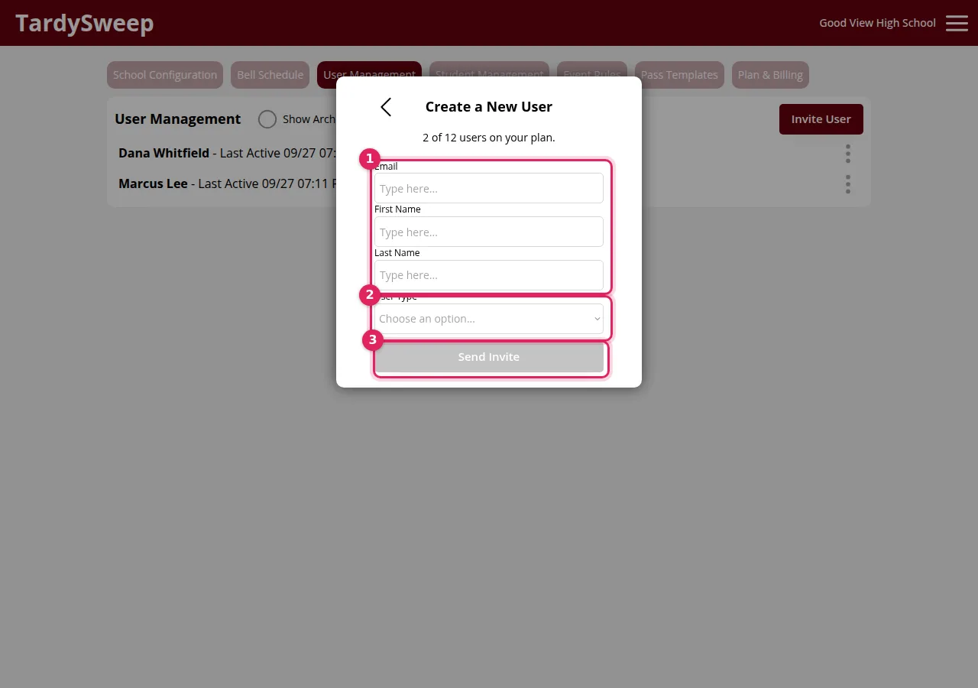Toggle the Show Archived radio button

click(267, 119)
